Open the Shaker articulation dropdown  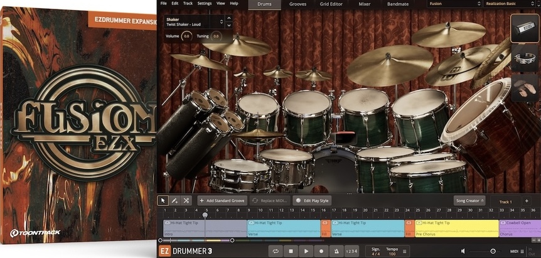click(x=195, y=22)
